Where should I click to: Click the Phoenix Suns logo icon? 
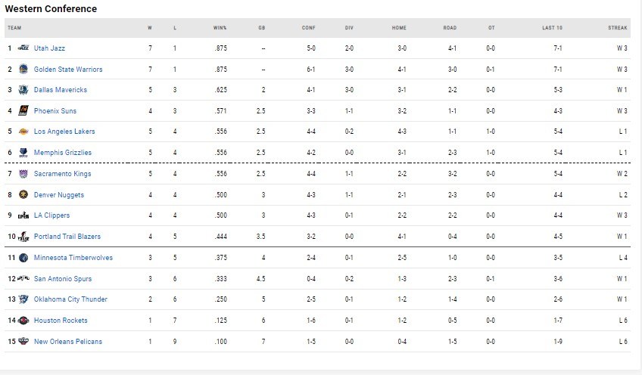pyautogui.click(x=23, y=111)
